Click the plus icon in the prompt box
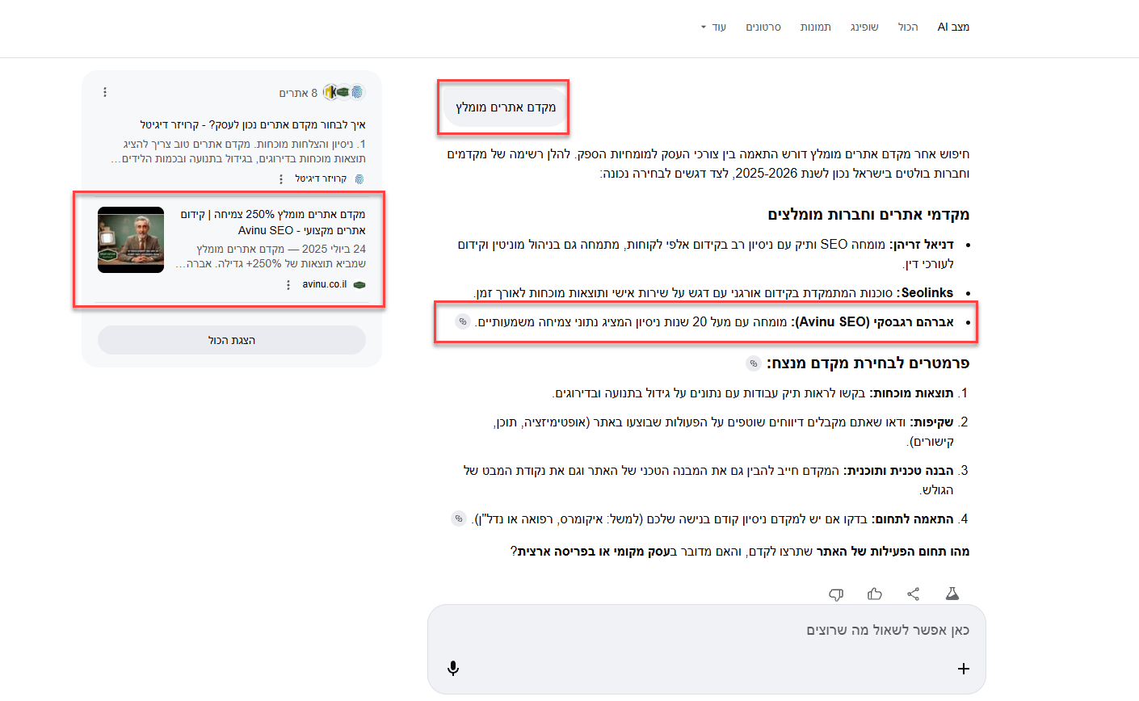 click(x=963, y=668)
